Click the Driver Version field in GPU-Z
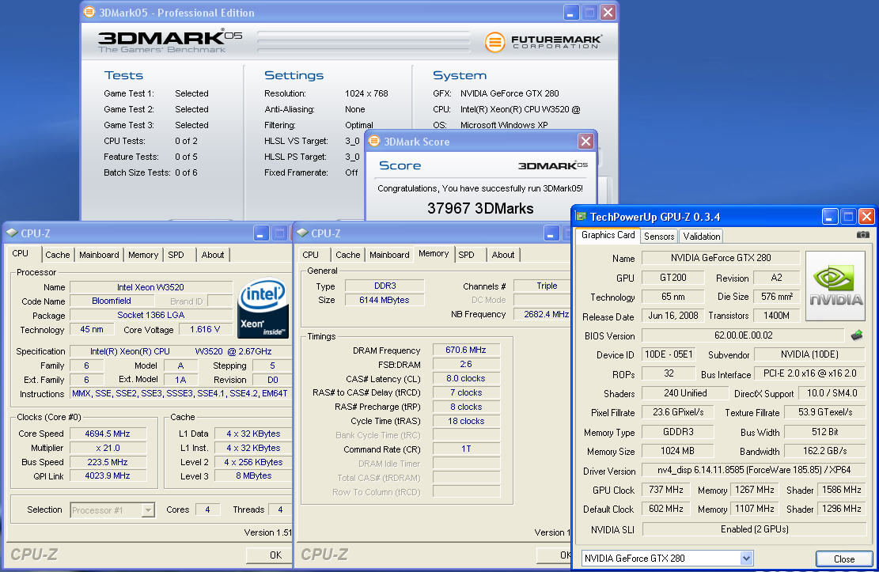The height and width of the screenshot is (572, 879). point(754,469)
